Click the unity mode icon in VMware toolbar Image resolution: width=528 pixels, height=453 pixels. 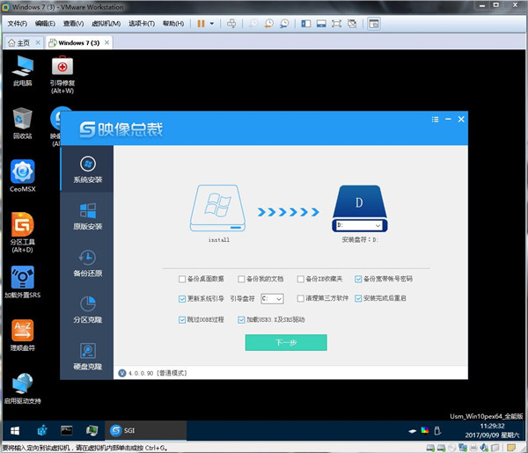click(352, 24)
